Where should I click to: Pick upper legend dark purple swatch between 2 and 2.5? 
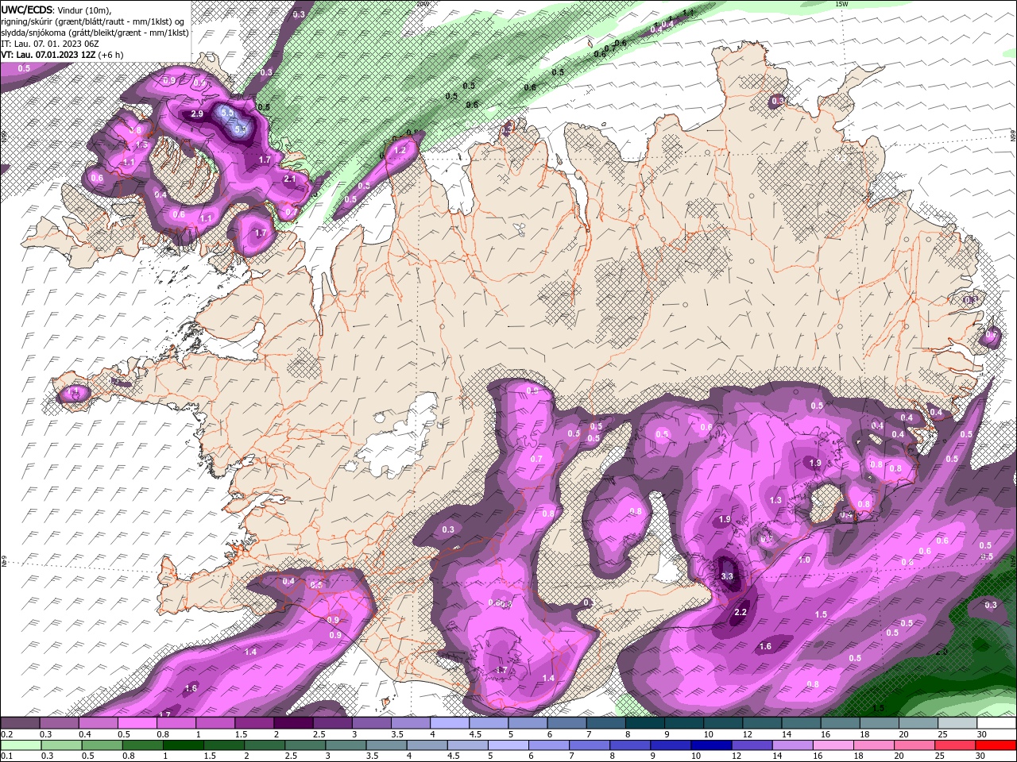[x=293, y=722]
